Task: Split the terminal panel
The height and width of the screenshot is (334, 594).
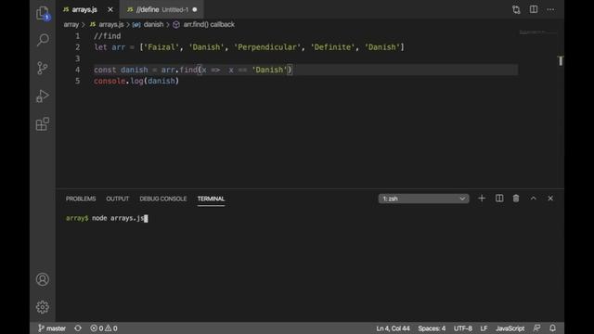Action: (499, 199)
